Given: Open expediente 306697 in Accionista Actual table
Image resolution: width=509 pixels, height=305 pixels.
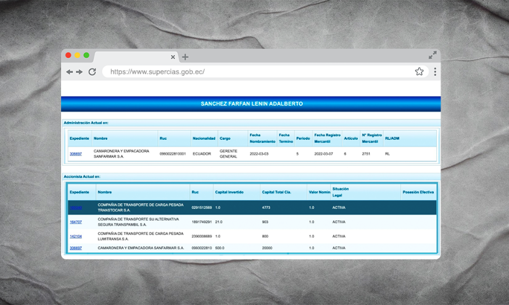Looking at the screenshot, I should pos(75,248).
